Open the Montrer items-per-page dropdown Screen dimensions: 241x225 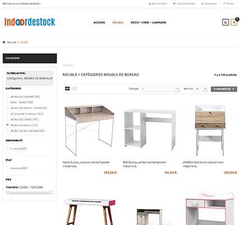coord(201,89)
